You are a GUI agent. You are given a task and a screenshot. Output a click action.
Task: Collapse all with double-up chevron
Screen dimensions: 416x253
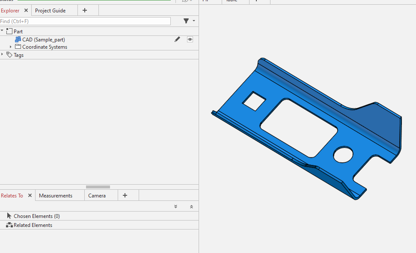191,206
